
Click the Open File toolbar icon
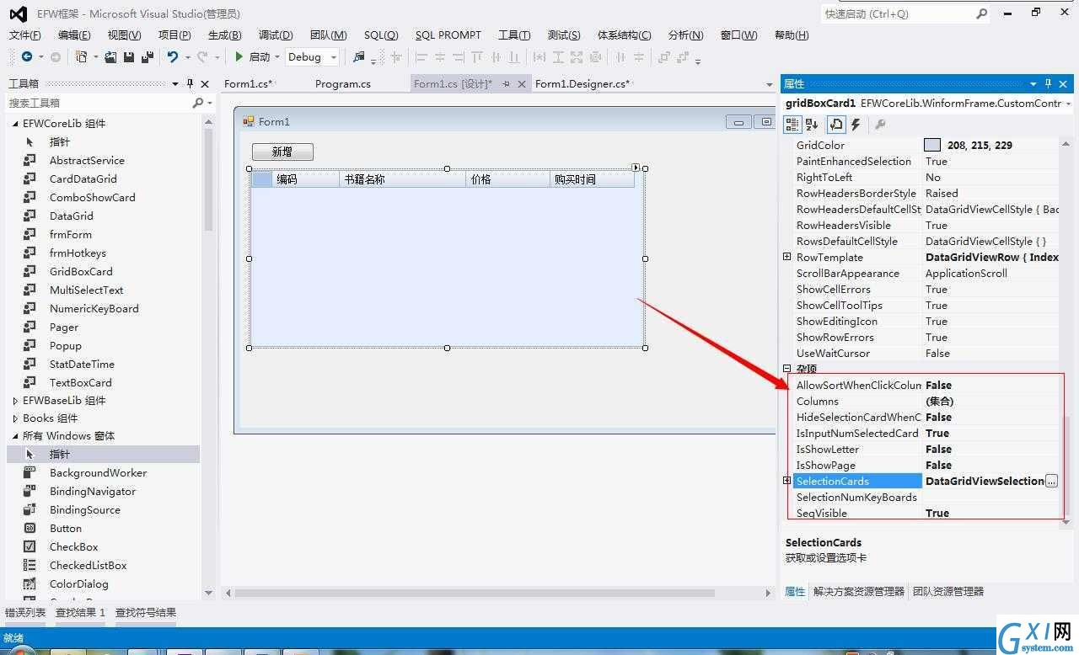[x=110, y=57]
